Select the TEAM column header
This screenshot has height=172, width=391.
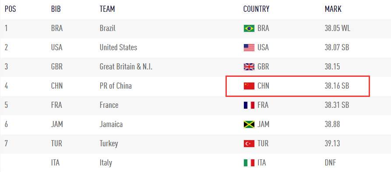click(107, 9)
